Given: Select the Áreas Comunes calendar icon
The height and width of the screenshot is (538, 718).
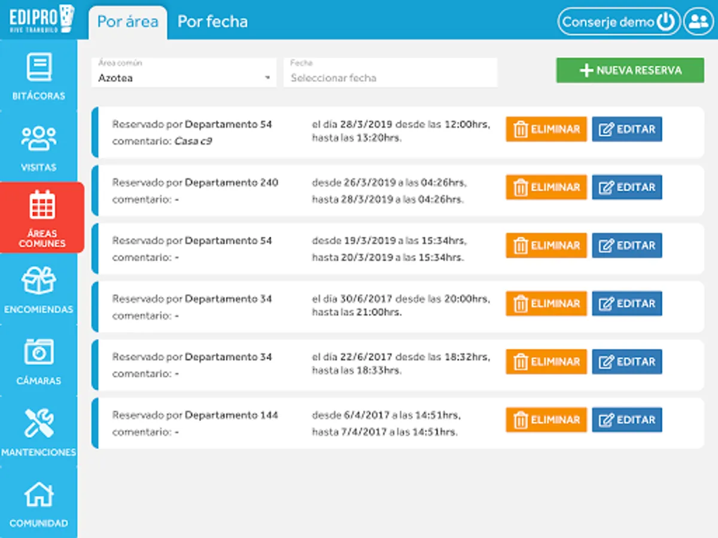Looking at the screenshot, I should [42, 204].
